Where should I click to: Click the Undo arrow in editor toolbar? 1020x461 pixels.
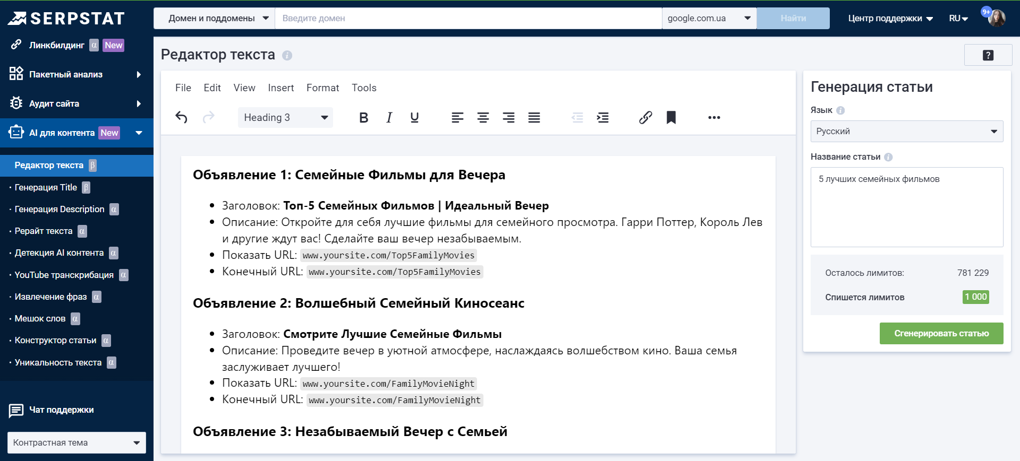181,117
